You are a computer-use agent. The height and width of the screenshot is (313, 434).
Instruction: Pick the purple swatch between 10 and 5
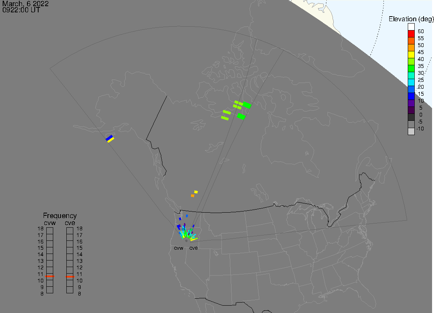point(411,103)
